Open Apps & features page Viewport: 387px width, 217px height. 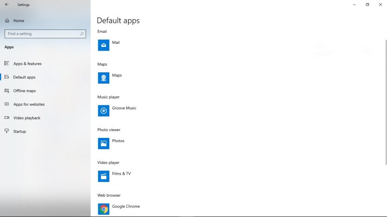pyautogui.click(x=45, y=63)
